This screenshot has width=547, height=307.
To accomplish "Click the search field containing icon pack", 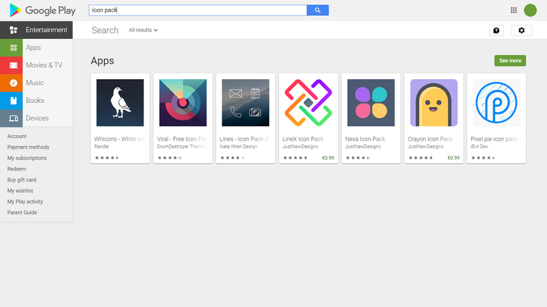I will coord(198,10).
